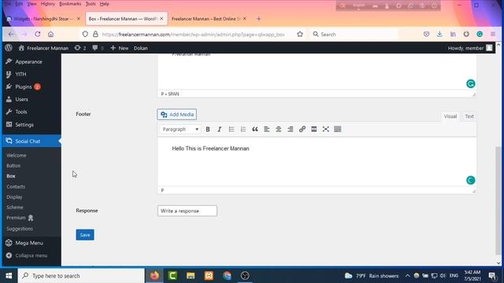The image size is (504, 283).
Task: Open updates icon in admin bar
Action: point(80,48)
